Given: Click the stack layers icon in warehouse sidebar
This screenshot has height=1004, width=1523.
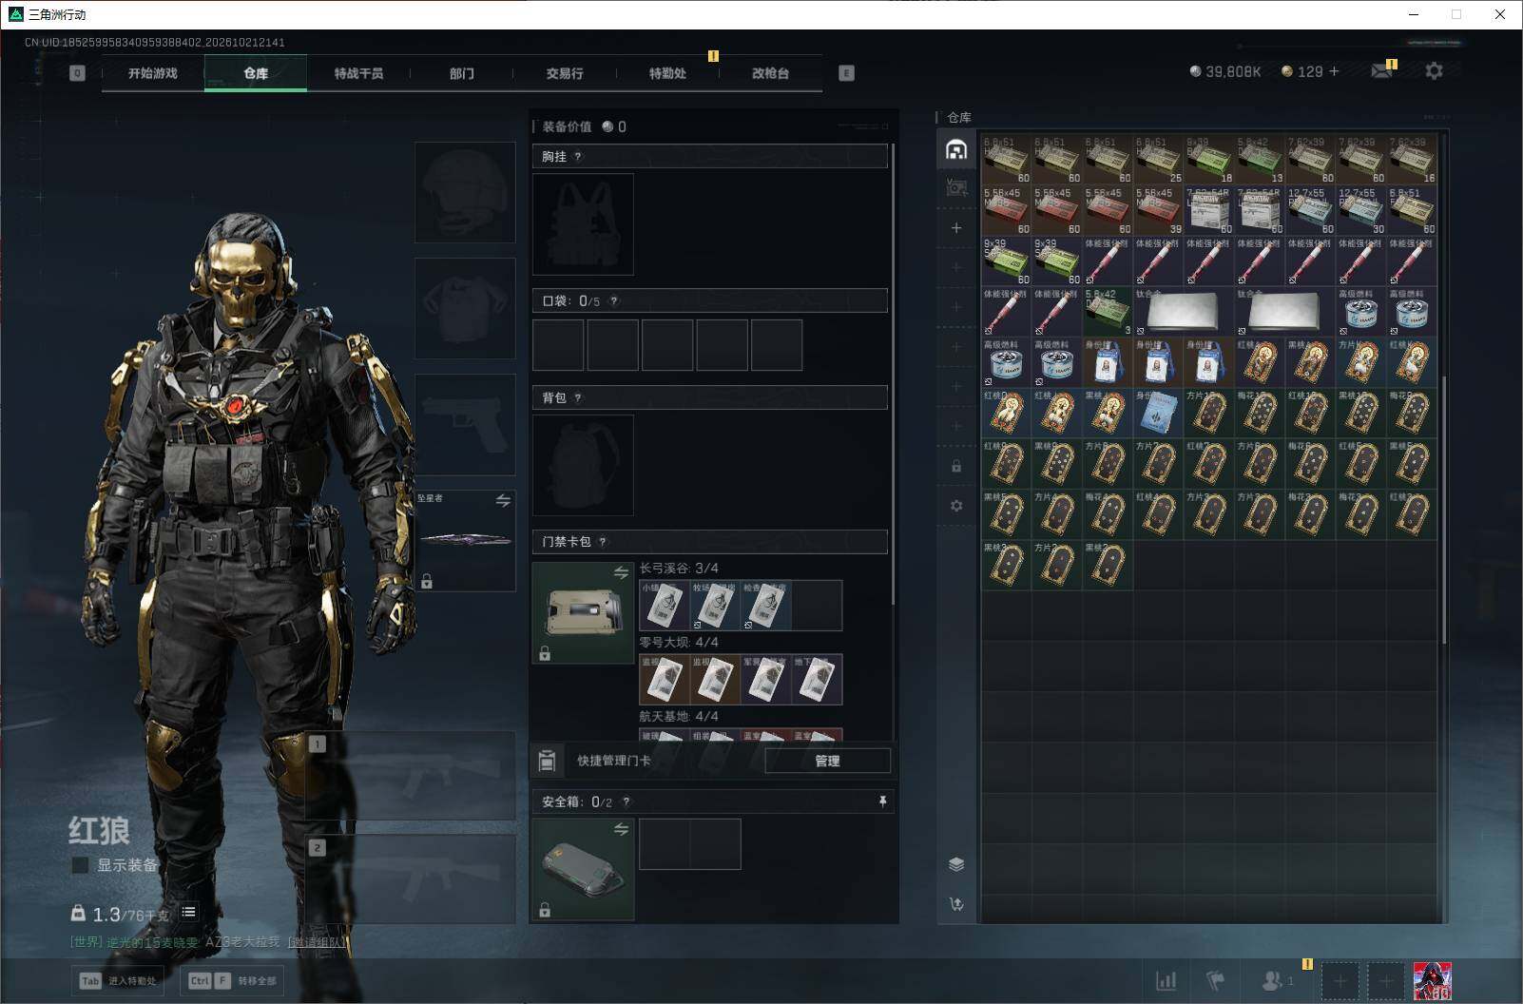Looking at the screenshot, I should (956, 863).
